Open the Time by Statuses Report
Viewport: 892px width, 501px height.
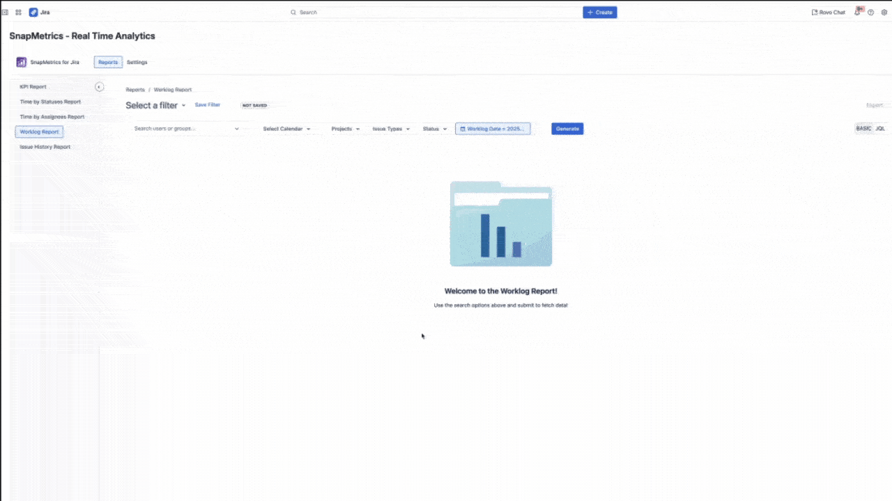(x=50, y=102)
